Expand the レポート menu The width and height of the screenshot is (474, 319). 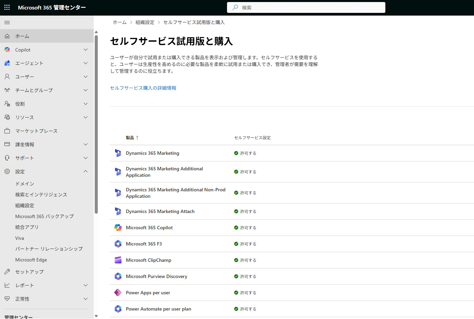[x=86, y=285]
